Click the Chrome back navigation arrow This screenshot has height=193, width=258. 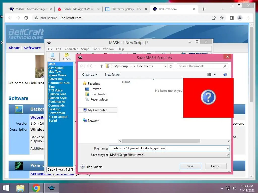tap(10, 18)
